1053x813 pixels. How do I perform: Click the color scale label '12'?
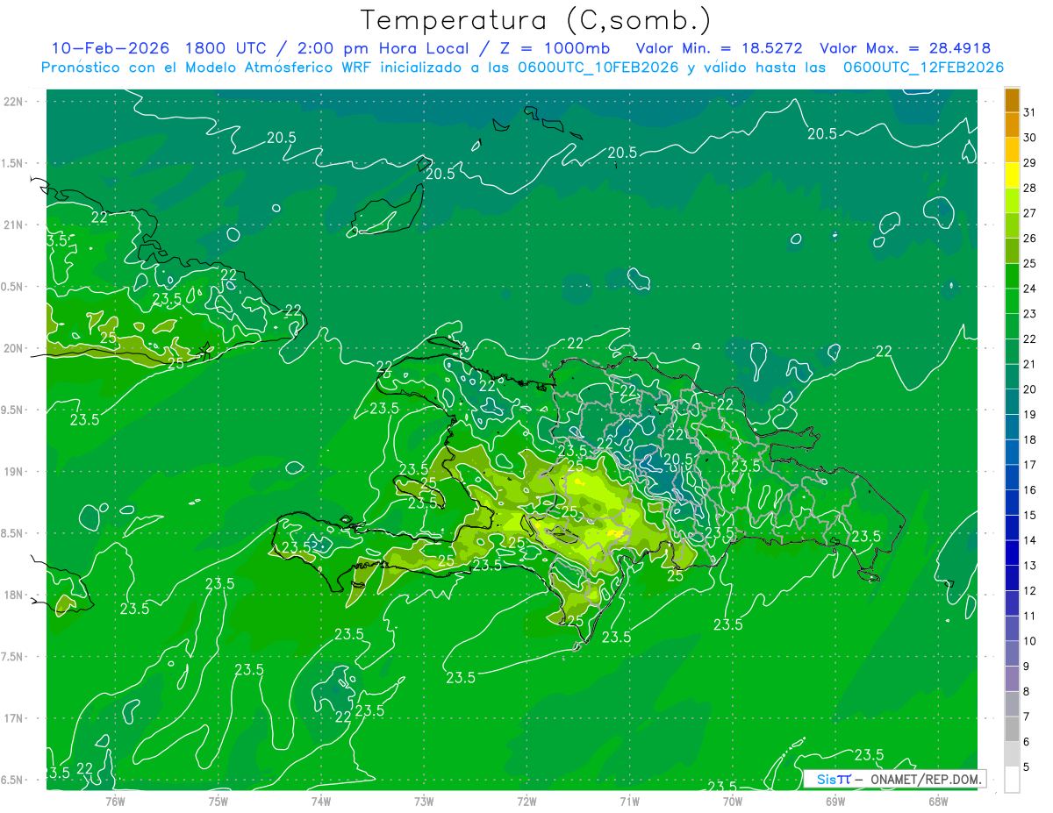[x=1030, y=591]
